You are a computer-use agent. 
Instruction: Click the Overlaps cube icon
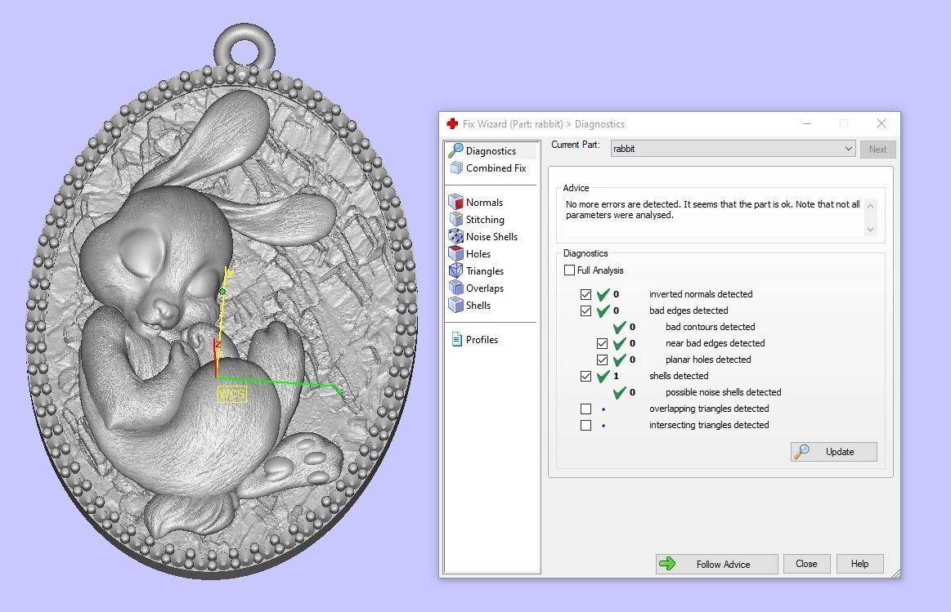455,288
